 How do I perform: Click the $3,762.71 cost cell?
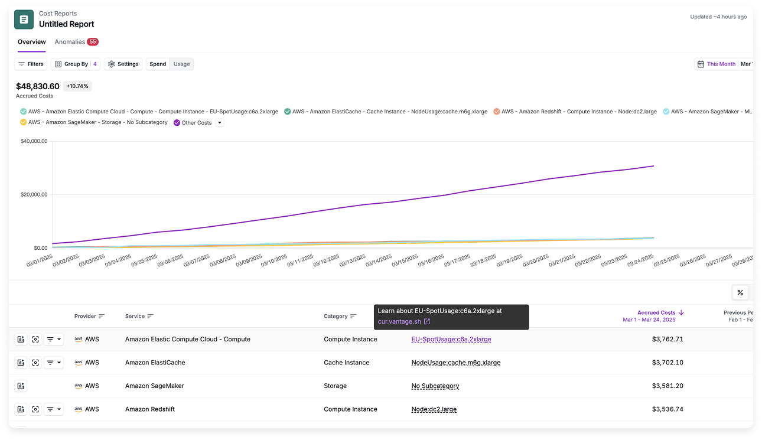[667, 340]
